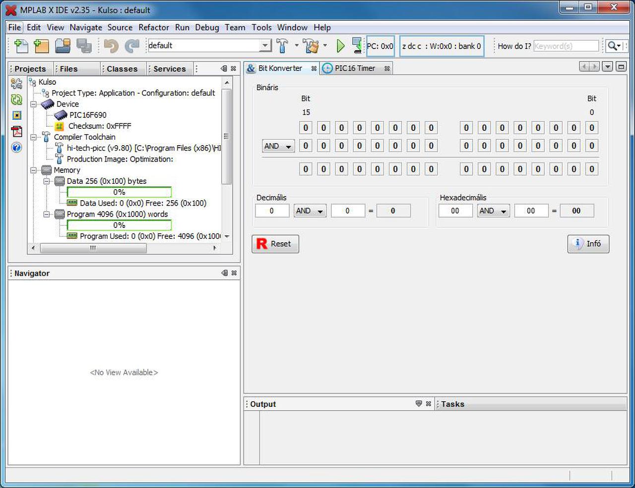Click the How do I keyword search field

pyautogui.click(x=566, y=46)
